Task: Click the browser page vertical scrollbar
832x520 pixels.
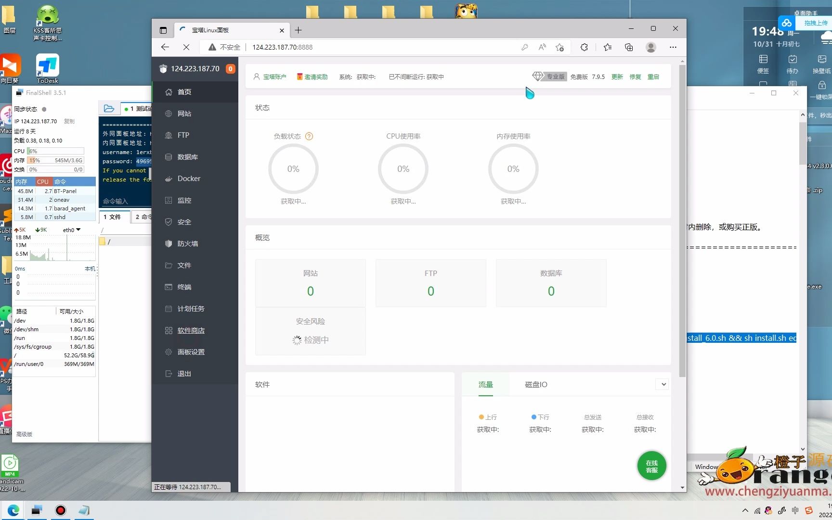Action: [682, 221]
